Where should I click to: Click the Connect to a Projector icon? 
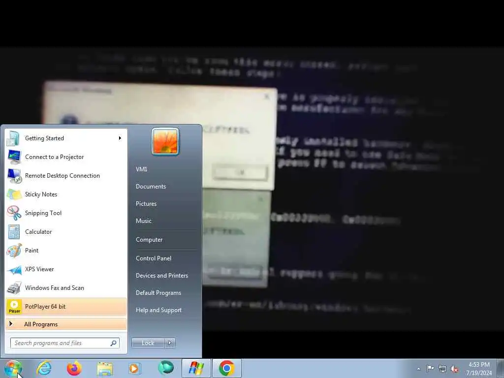(14, 157)
